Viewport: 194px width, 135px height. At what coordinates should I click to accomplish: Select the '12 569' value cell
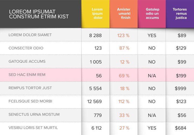(95, 102)
